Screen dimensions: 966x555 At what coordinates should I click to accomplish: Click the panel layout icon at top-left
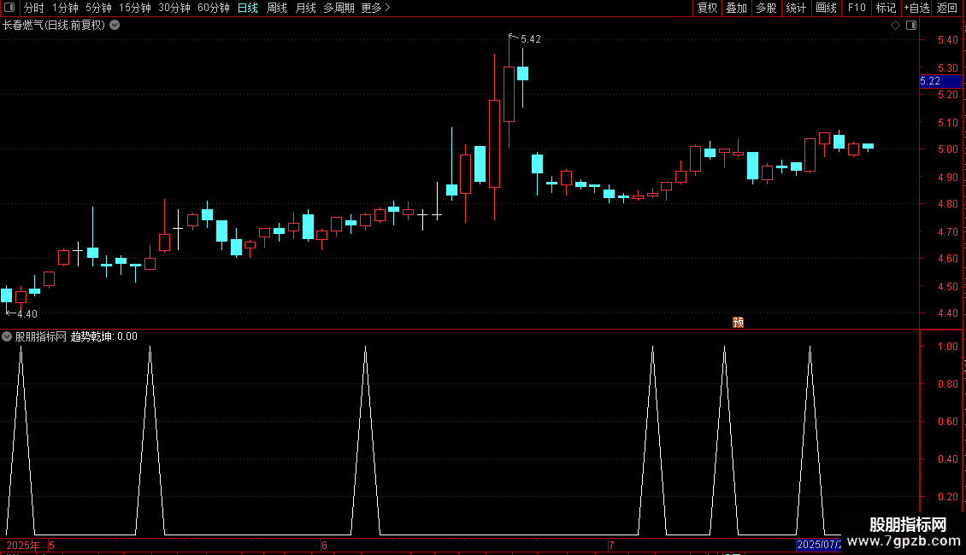point(9,8)
